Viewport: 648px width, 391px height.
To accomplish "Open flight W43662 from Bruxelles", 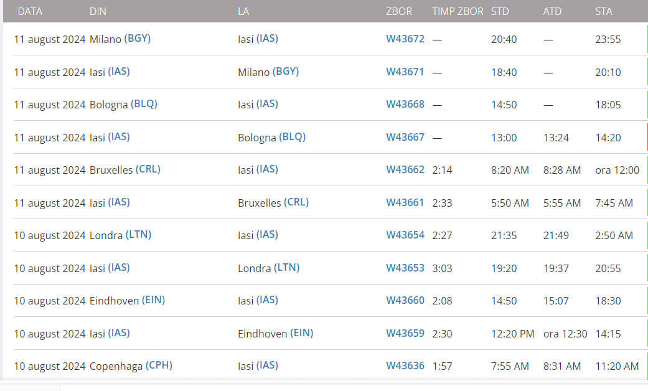I will click(405, 169).
